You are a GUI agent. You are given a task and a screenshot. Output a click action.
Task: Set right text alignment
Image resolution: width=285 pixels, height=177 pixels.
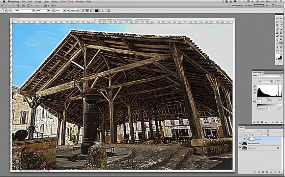(x=91, y=10)
